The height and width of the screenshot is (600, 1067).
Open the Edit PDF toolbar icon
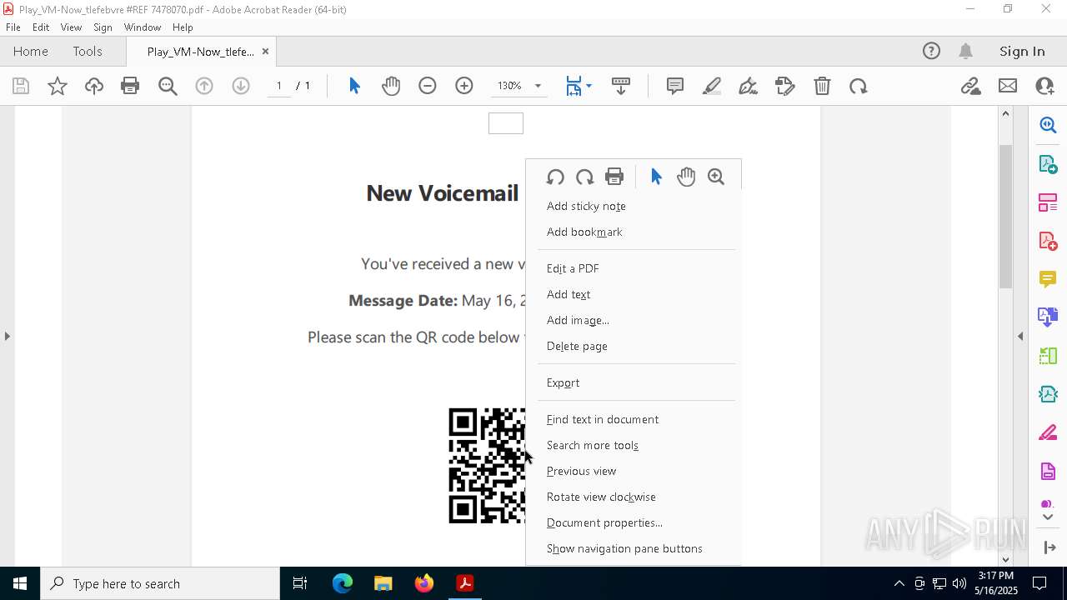pyautogui.click(x=785, y=86)
